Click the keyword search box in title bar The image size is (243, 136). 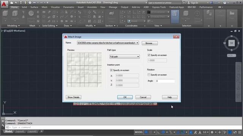click(x=164, y=3)
